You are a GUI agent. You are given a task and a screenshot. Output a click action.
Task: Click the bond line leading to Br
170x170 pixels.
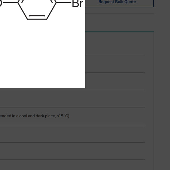(x=64, y=2)
